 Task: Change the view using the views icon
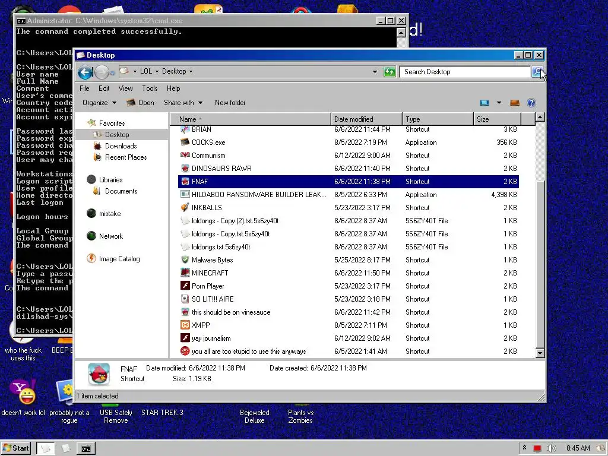click(484, 103)
